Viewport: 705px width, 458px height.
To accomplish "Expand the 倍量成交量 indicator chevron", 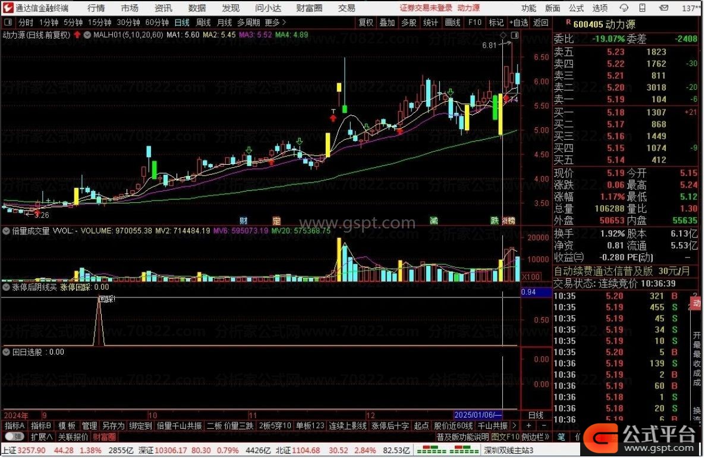I will click(x=7, y=231).
